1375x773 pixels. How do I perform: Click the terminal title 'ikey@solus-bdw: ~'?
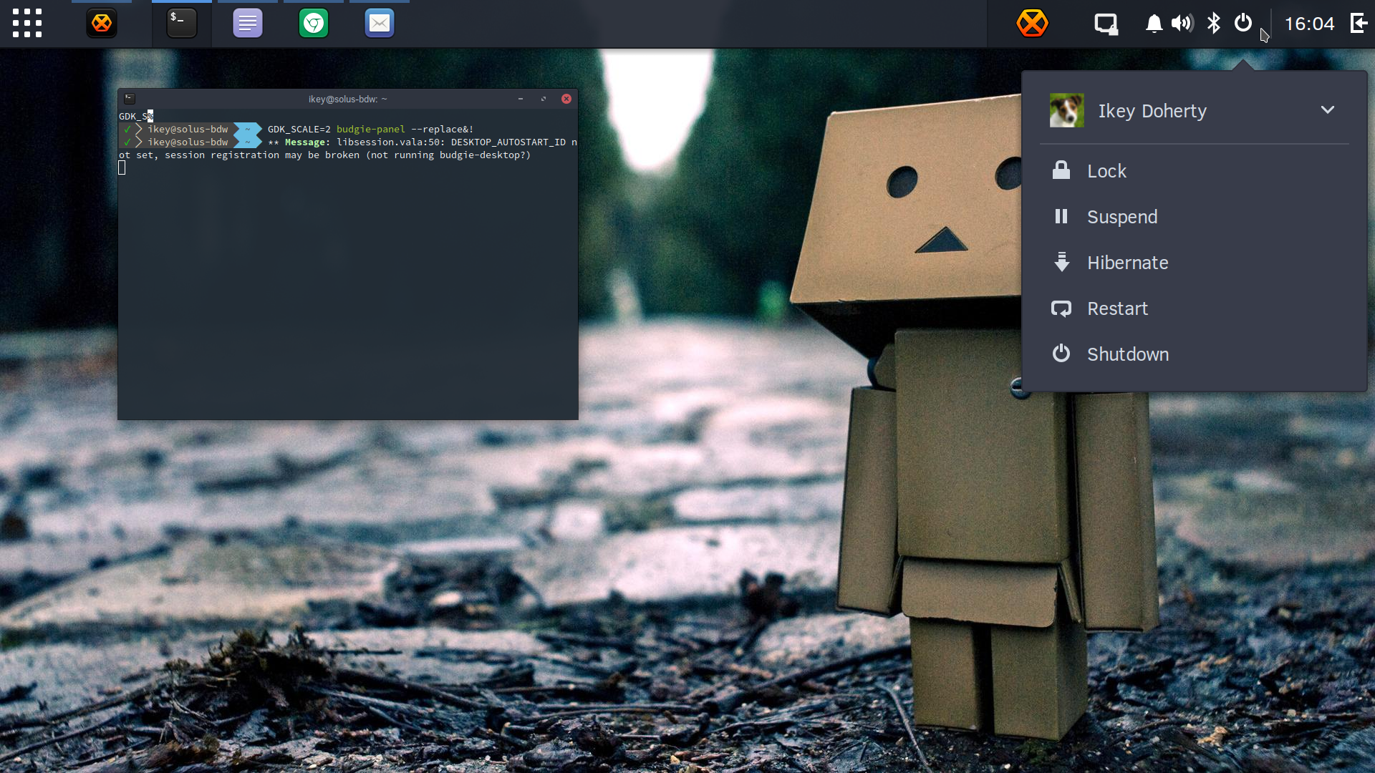[x=348, y=99]
